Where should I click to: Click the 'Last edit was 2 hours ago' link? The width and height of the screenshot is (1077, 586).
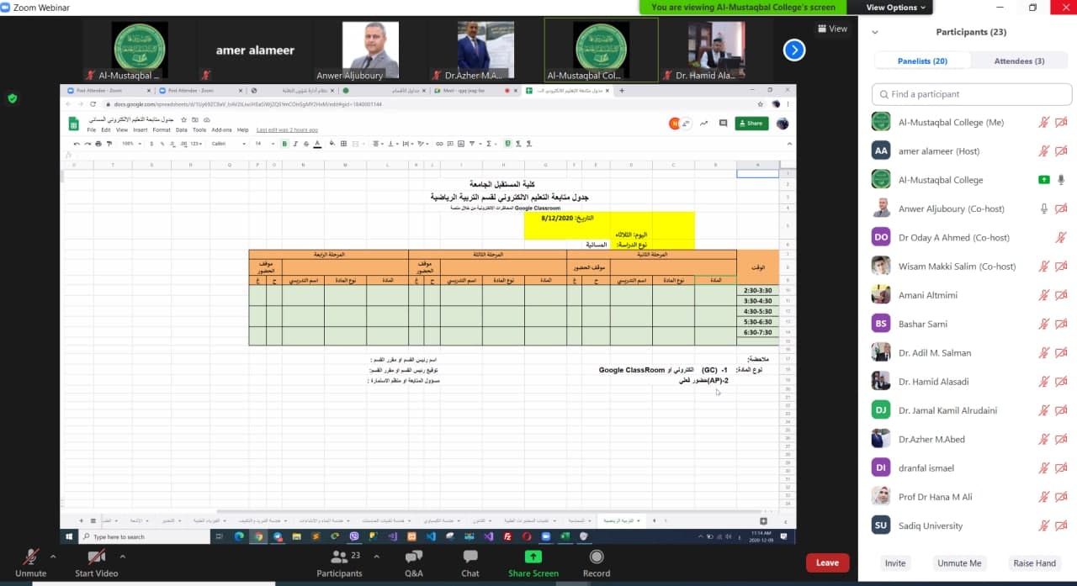(287, 130)
